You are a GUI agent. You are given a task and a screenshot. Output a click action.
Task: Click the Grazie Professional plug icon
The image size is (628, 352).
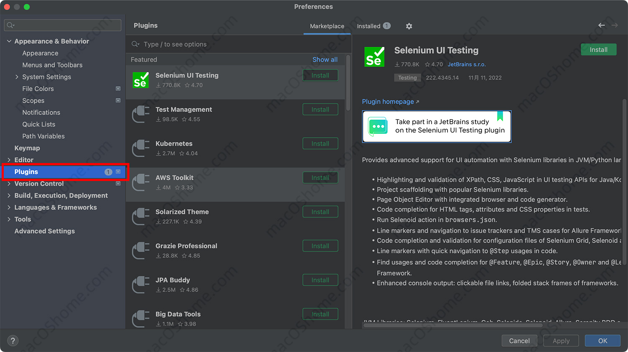tap(141, 250)
